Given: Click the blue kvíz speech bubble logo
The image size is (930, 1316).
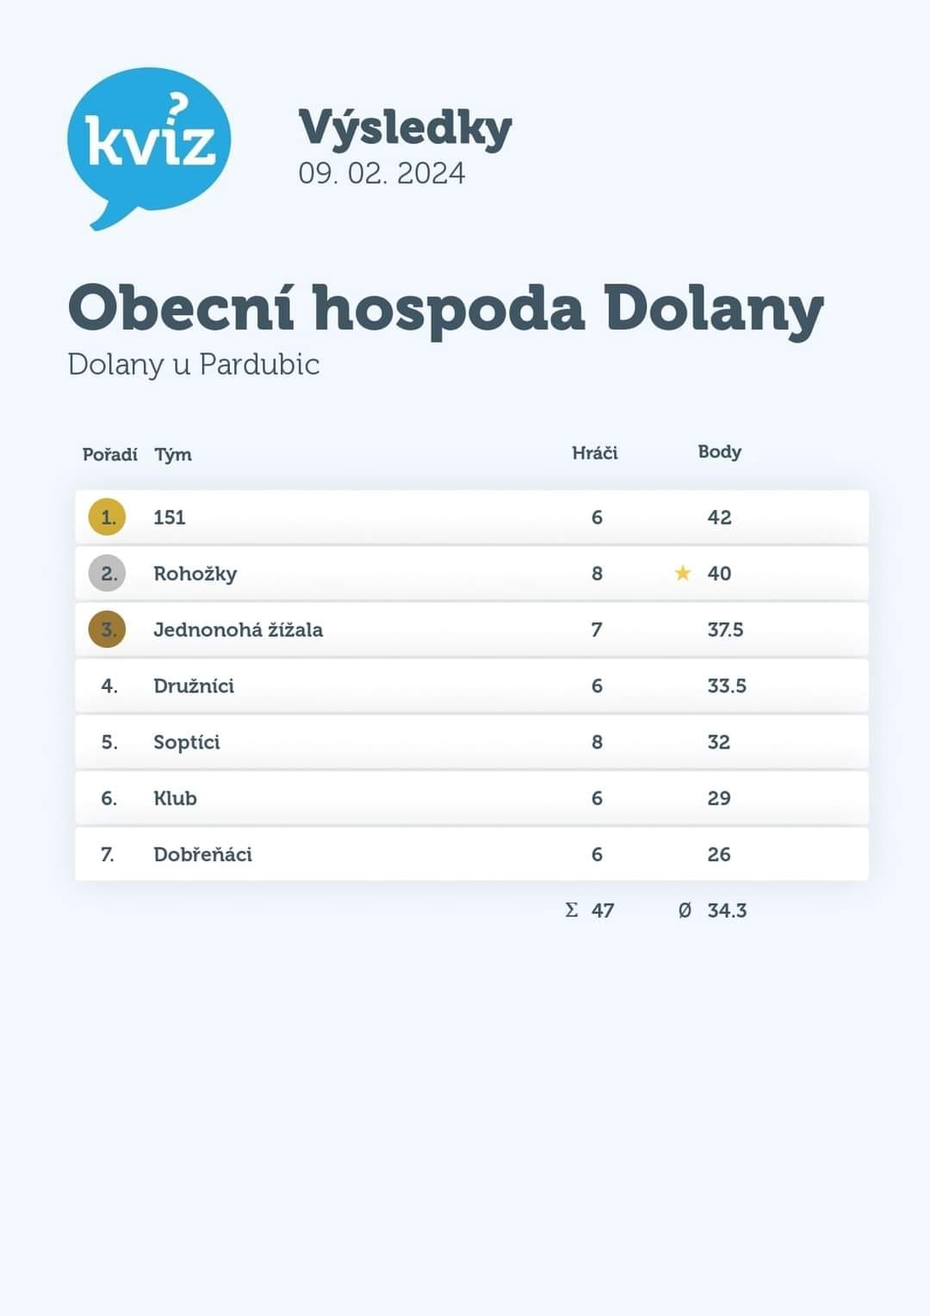Looking at the screenshot, I should point(149,142).
